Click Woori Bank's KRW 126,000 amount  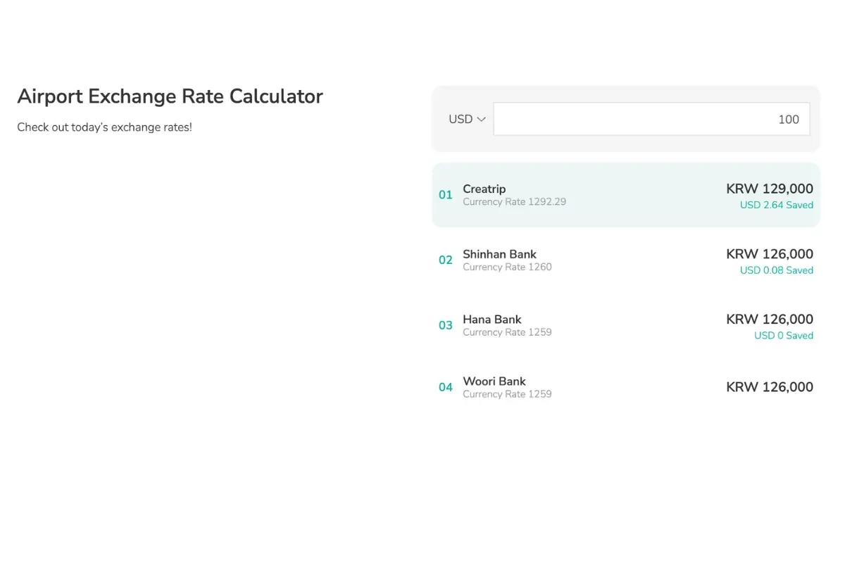coord(769,387)
